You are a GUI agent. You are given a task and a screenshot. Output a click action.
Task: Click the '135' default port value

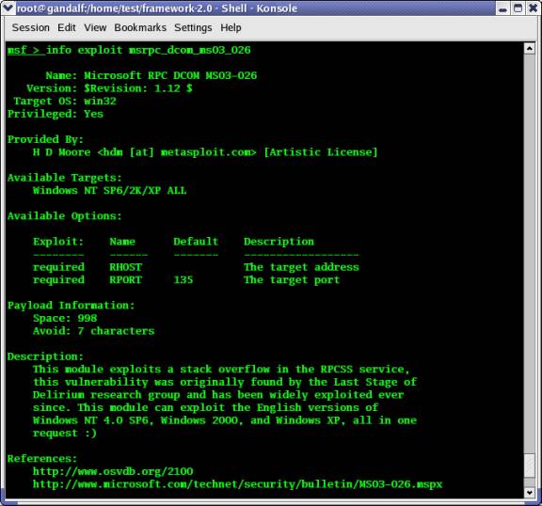pos(183,280)
